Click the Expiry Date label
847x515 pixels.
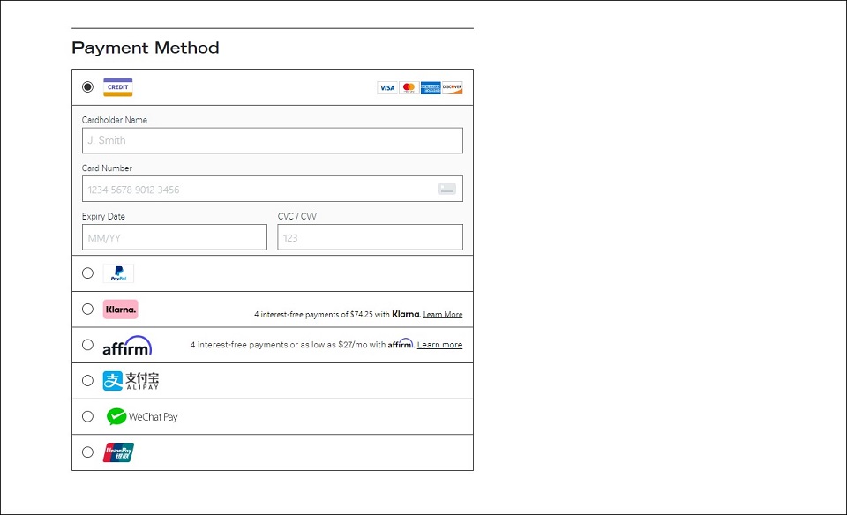click(x=104, y=216)
